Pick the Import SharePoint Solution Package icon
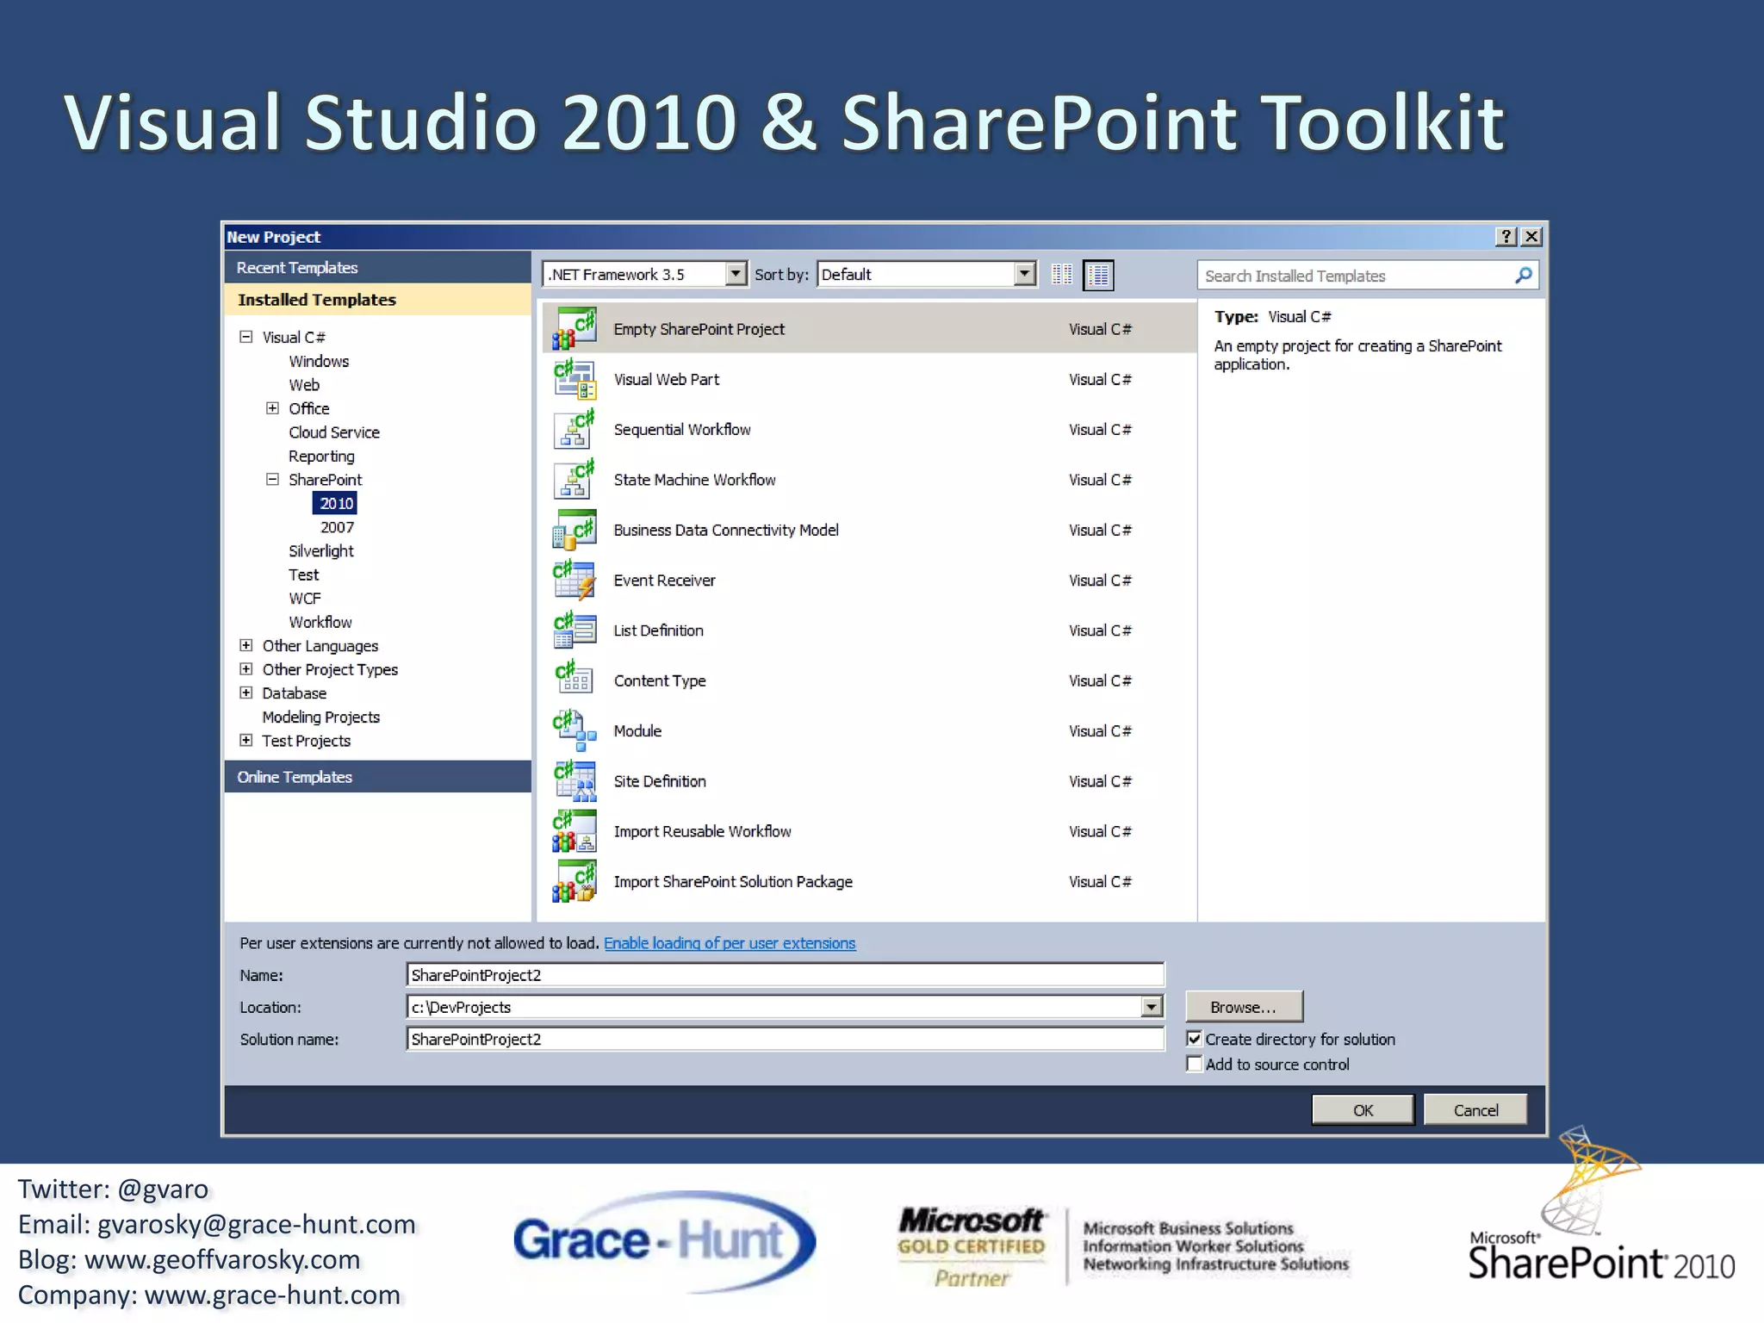The image size is (1764, 1323). click(575, 882)
